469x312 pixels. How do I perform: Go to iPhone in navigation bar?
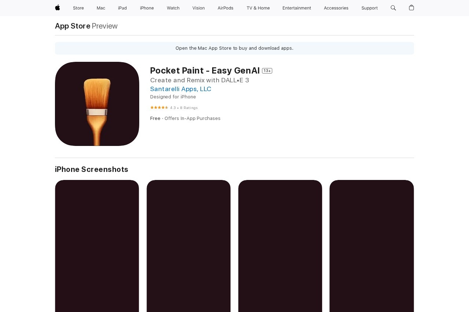tap(147, 8)
